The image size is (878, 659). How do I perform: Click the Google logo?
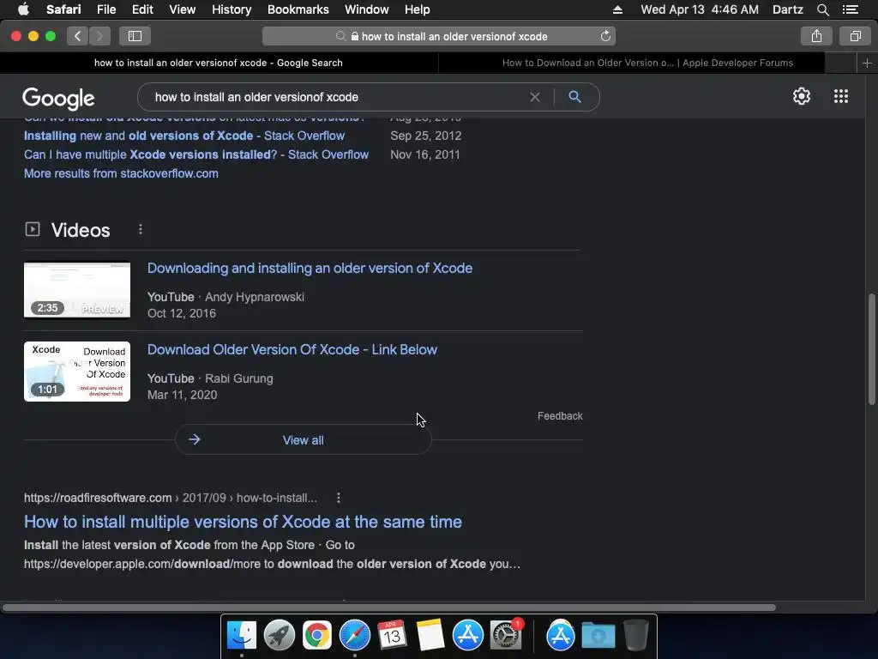click(59, 99)
